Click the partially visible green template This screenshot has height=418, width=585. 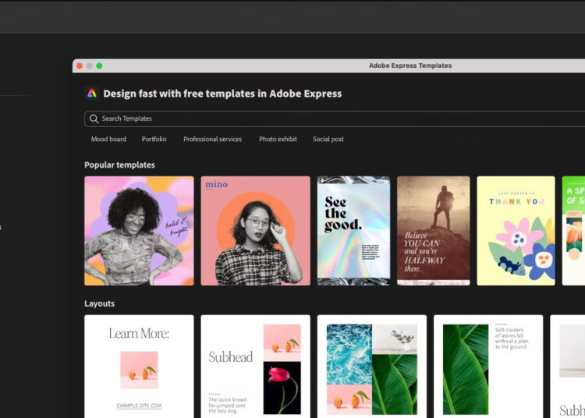pyautogui.click(x=573, y=231)
